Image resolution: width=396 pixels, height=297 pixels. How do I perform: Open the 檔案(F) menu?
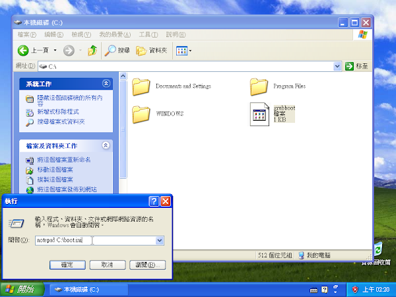27,34
